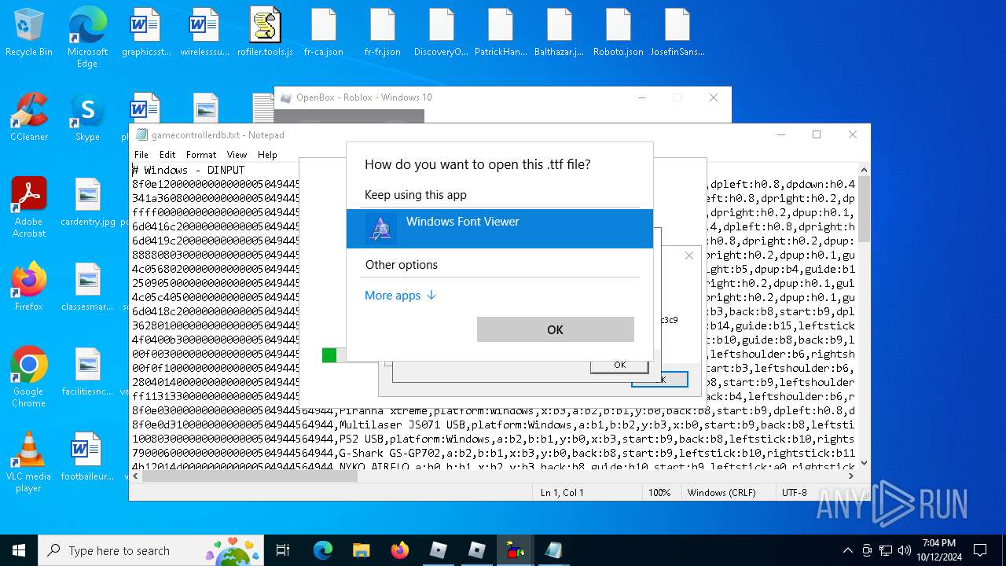
Task: Open cardentry.jpg image file
Action: pyautogui.click(x=87, y=202)
